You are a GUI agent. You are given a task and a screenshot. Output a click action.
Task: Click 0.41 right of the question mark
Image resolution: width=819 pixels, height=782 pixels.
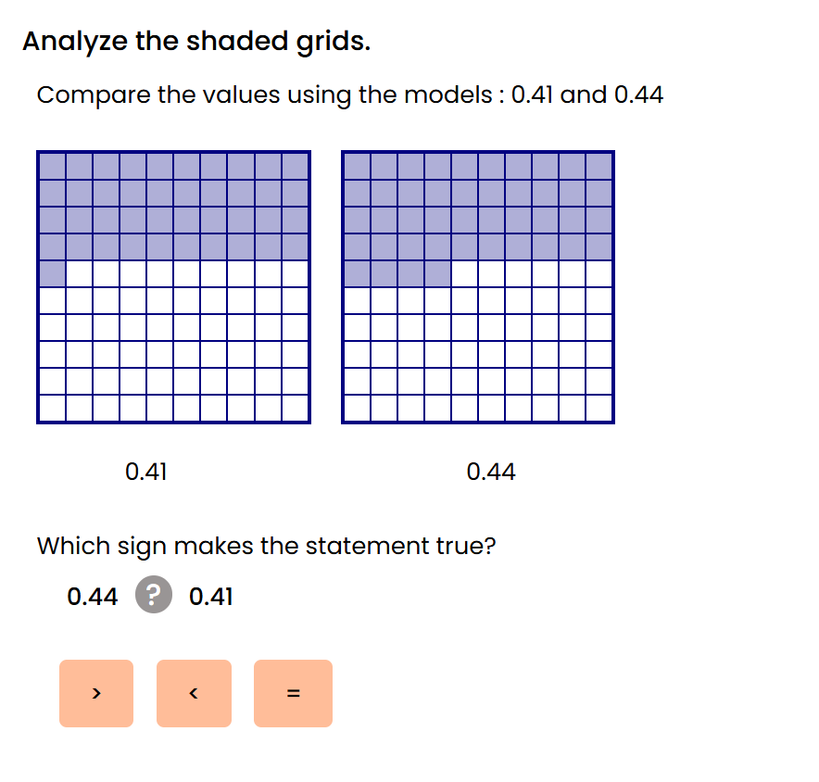click(211, 597)
